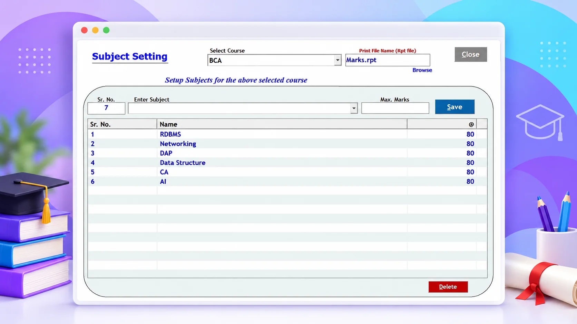The height and width of the screenshot is (324, 577).
Task: Select the RDBMS subject row
Action: [287, 134]
